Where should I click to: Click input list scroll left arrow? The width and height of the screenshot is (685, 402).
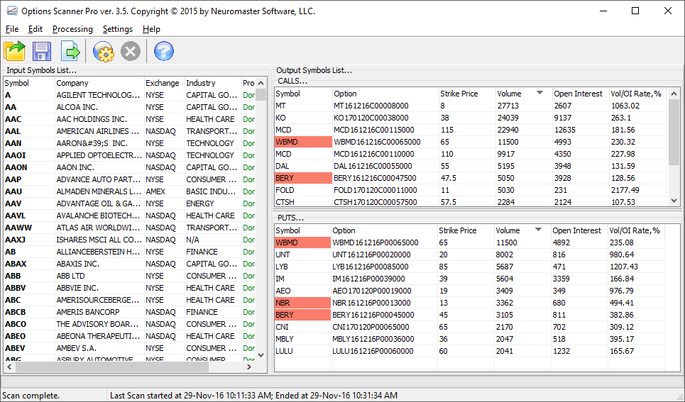click(9, 367)
